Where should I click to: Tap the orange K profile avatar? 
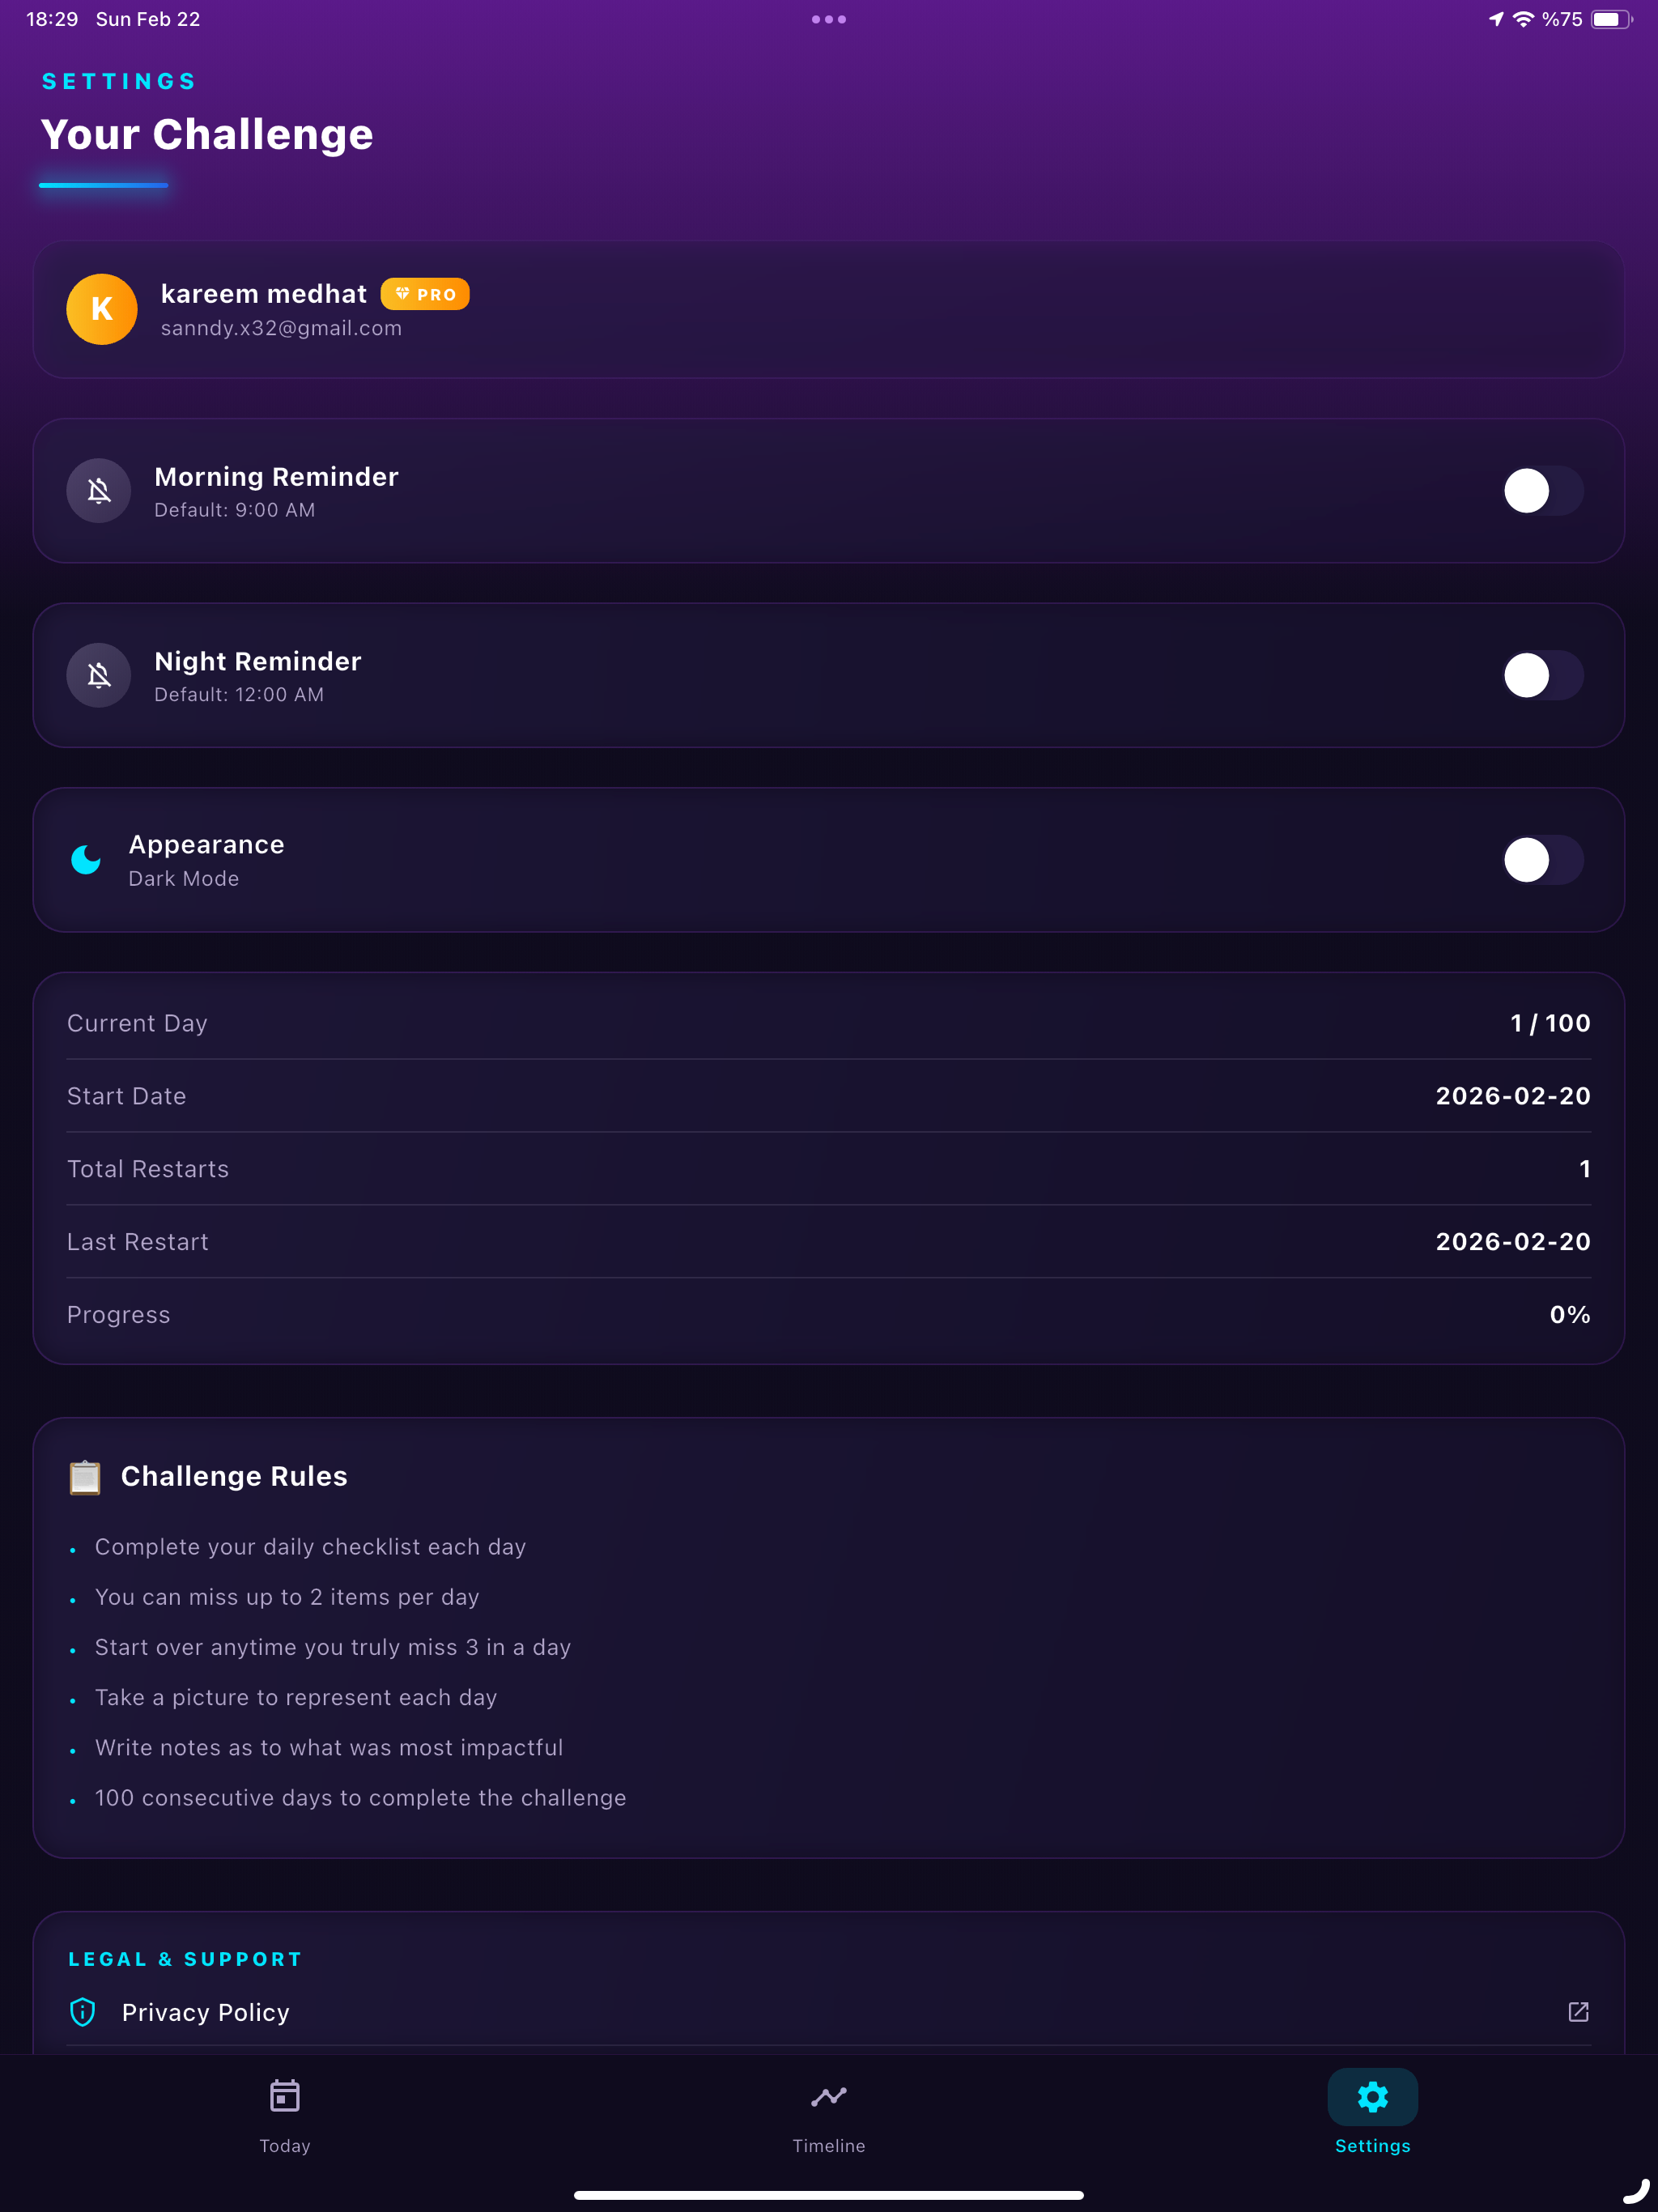coord(102,309)
